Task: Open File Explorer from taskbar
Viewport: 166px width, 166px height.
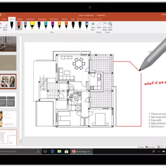Action: 59,151
